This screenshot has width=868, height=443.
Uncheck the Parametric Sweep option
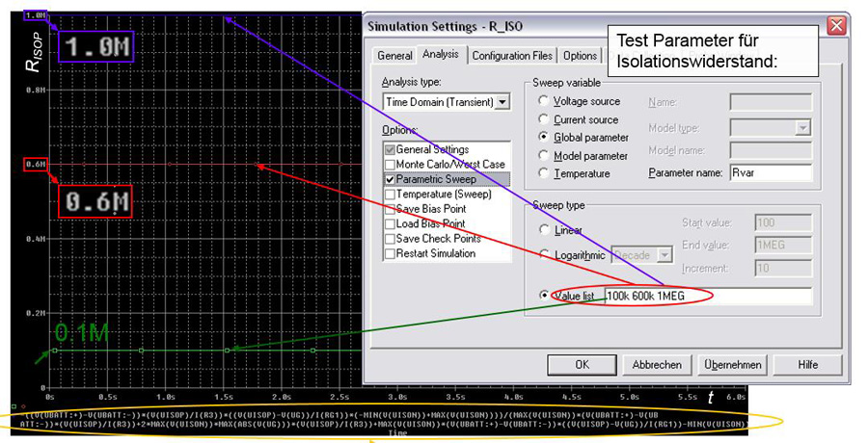point(390,179)
